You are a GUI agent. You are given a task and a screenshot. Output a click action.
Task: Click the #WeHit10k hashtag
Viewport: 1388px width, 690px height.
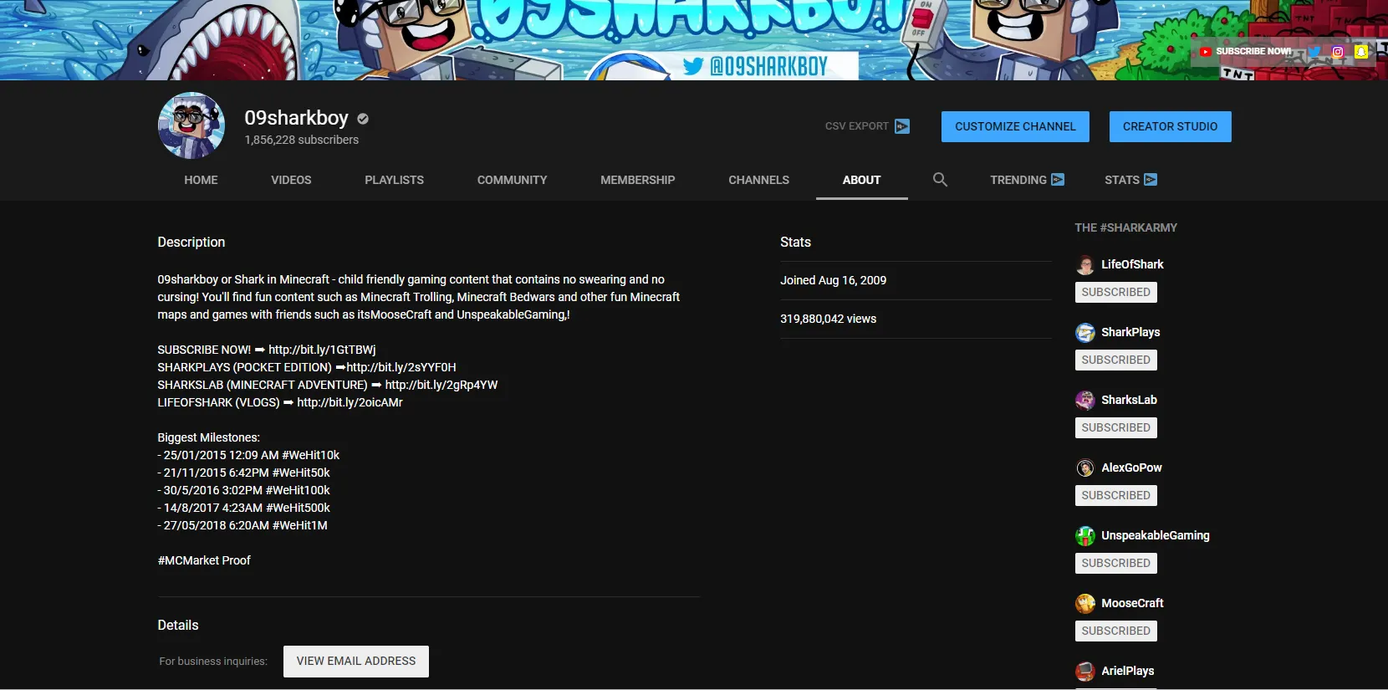311,455
